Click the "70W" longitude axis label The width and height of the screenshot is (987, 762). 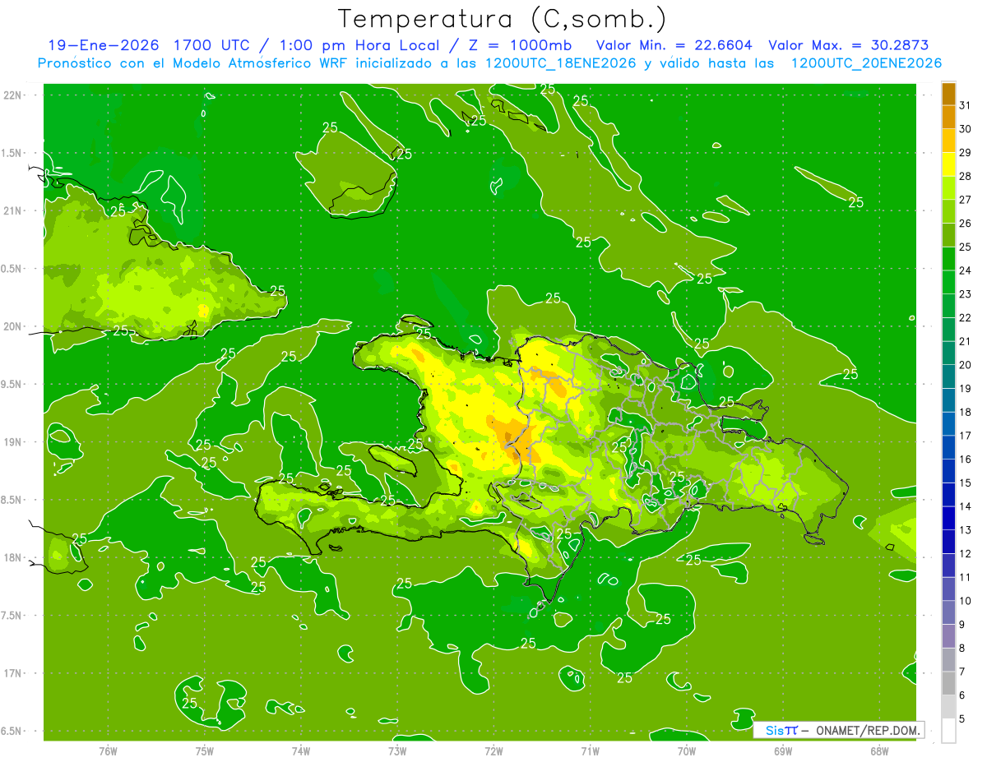tap(687, 750)
